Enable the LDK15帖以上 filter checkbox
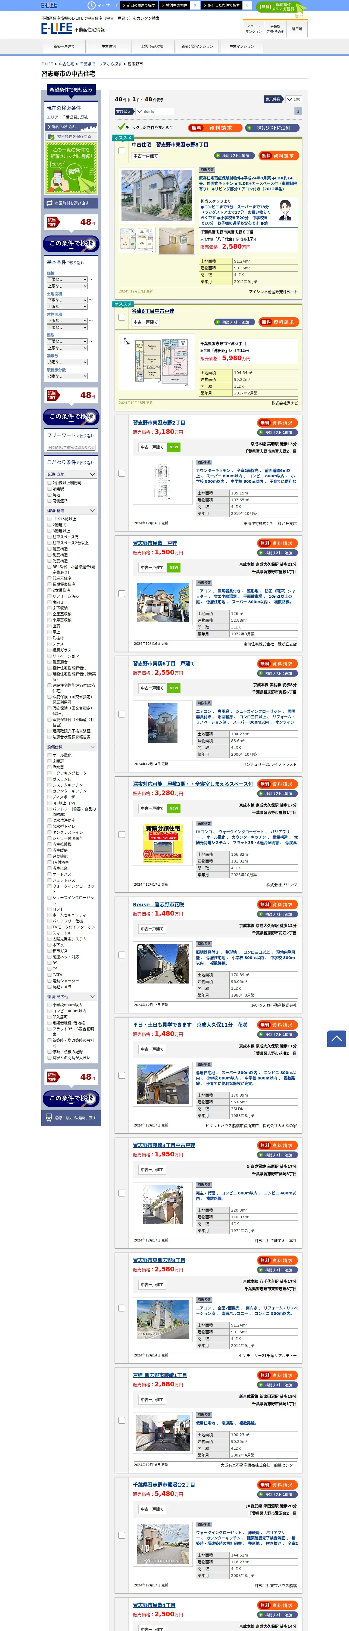This screenshot has height=1631, width=349. [x=49, y=519]
